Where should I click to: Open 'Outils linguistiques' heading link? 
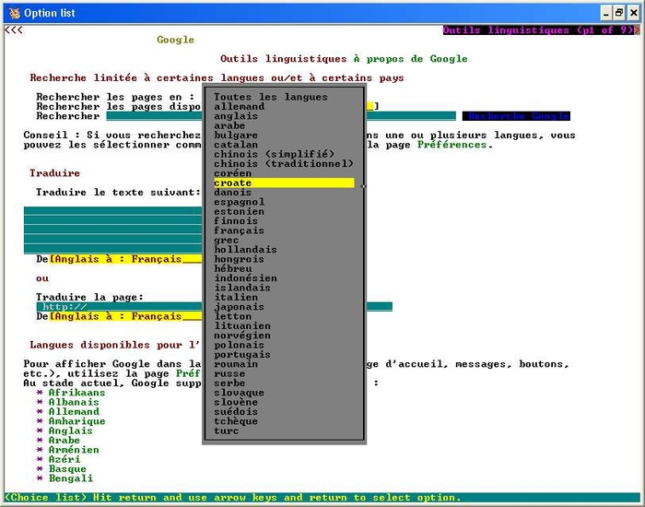[x=284, y=59]
